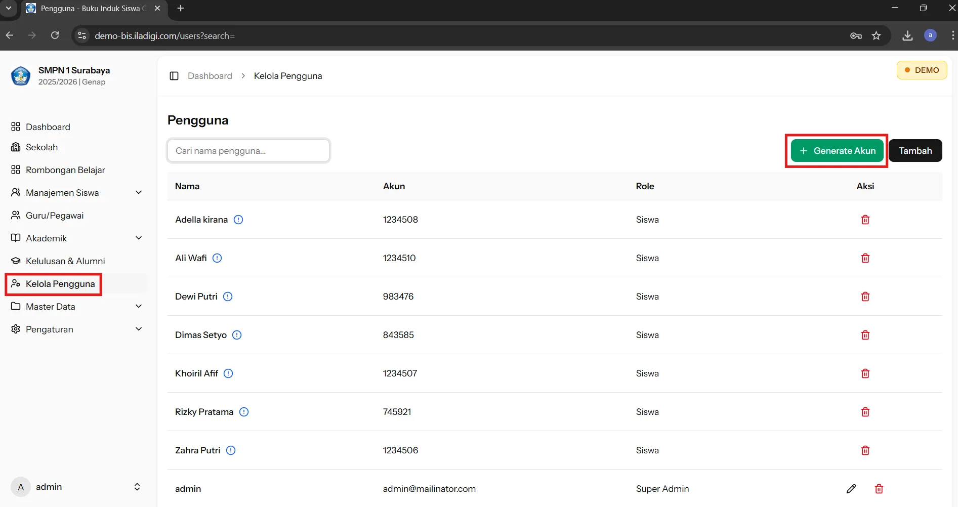The width and height of the screenshot is (958, 507).
Task: Delete the Adella kirana user via trash icon
Action: coord(865,220)
